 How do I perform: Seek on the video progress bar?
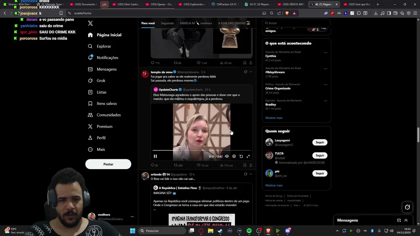pos(201,150)
